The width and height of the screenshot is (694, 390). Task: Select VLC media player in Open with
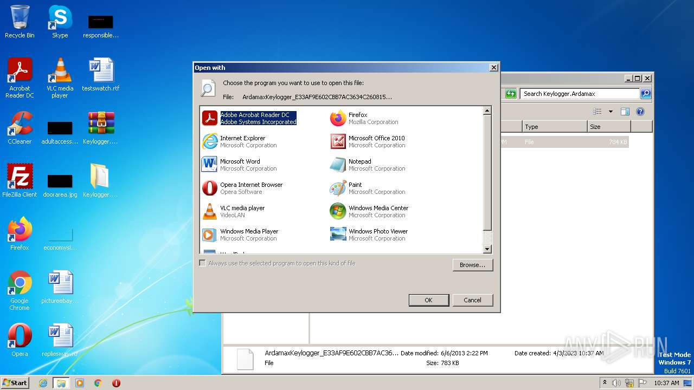(x=234, y=211)
